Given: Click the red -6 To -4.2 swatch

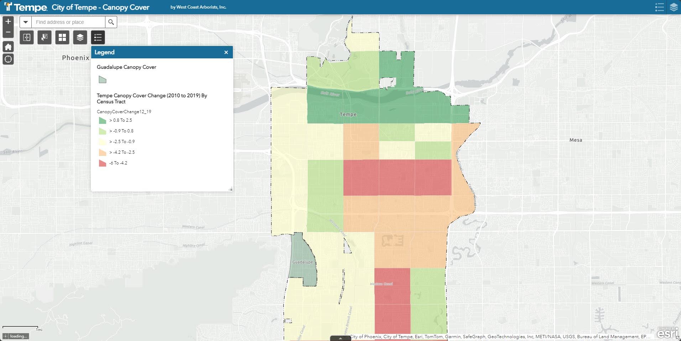Looking at the screenshot, I should coord(103,163).
